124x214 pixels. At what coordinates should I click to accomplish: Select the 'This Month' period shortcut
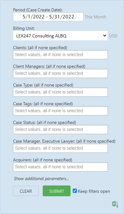pos(96,17)
